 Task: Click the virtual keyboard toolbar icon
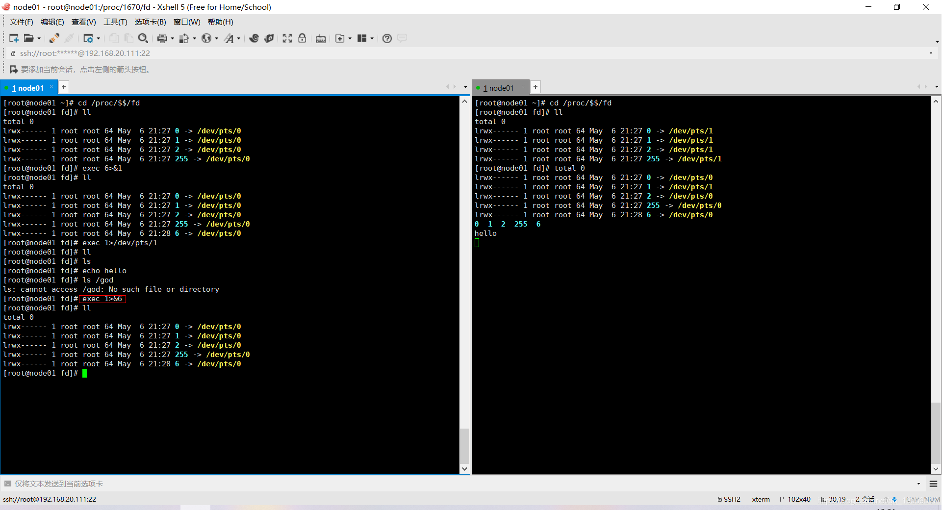(321, 39)
